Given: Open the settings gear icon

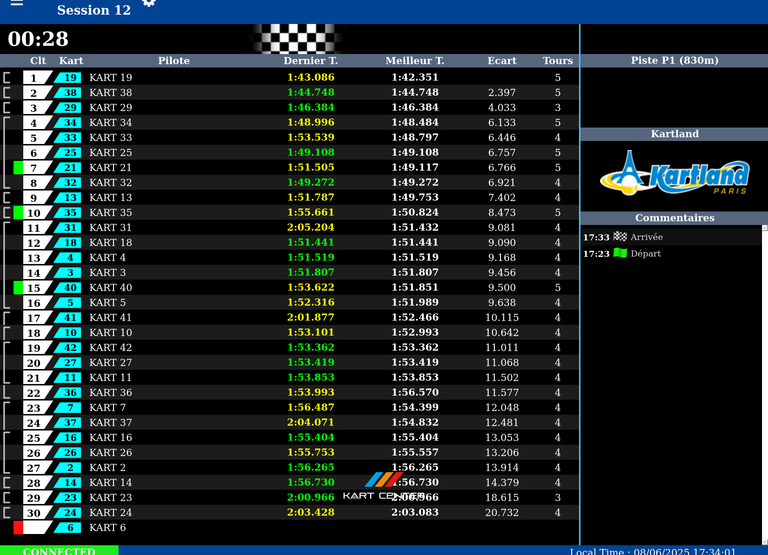Looking at the screenshot, I should [149, 3].
